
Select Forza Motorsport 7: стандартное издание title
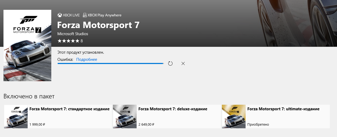pos(69,109)
